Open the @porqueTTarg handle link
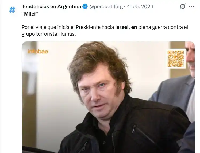 coord(106,6)
